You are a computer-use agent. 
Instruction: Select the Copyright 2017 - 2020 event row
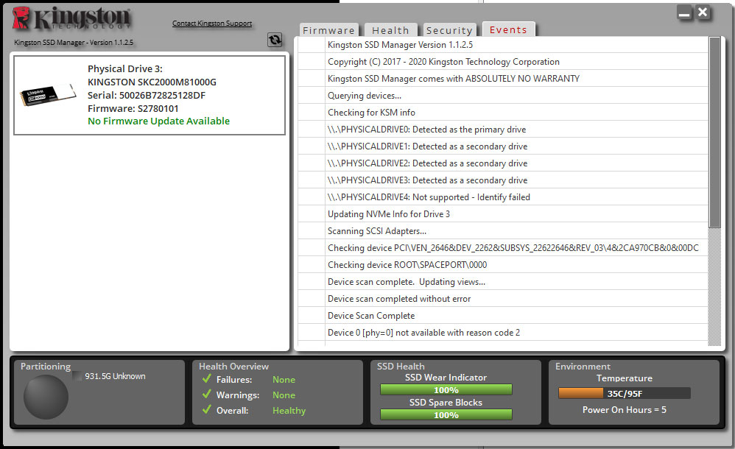[x=503, y=61]
